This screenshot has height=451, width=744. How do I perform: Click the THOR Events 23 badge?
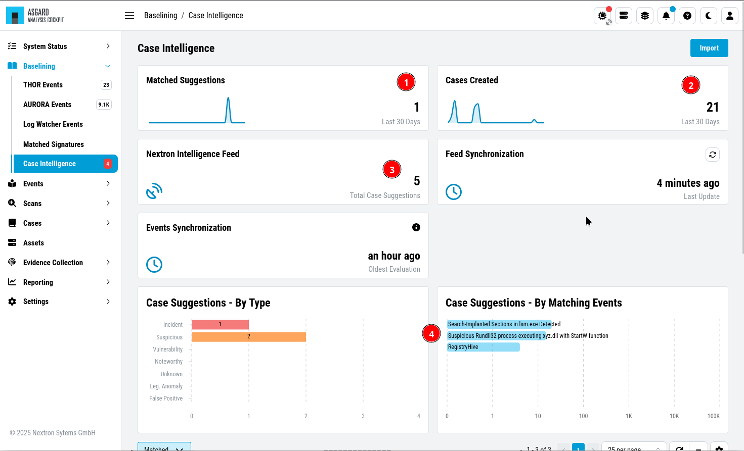tap(106, 85)
